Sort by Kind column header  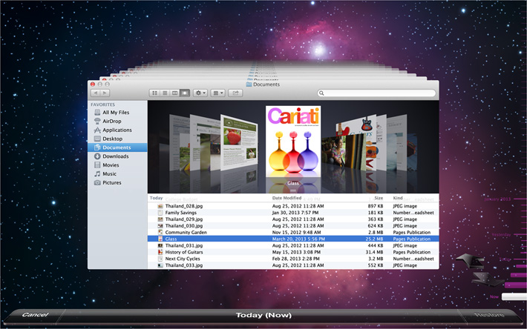pyautogui.click(x=398, y=198)
